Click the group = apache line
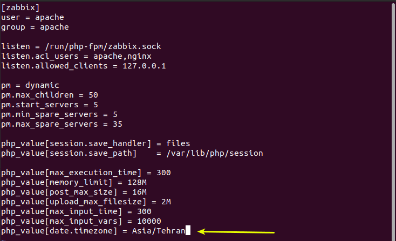The height and width of the screenshot is (241, 396). (x=35, y=27)
